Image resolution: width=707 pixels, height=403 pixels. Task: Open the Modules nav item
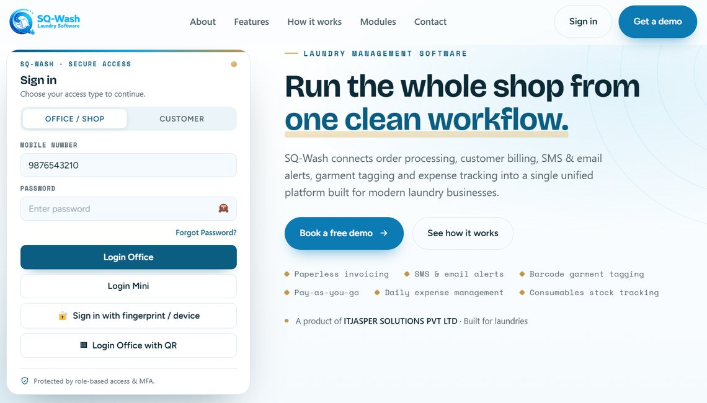pyautogui.click(x=378, y=22)
